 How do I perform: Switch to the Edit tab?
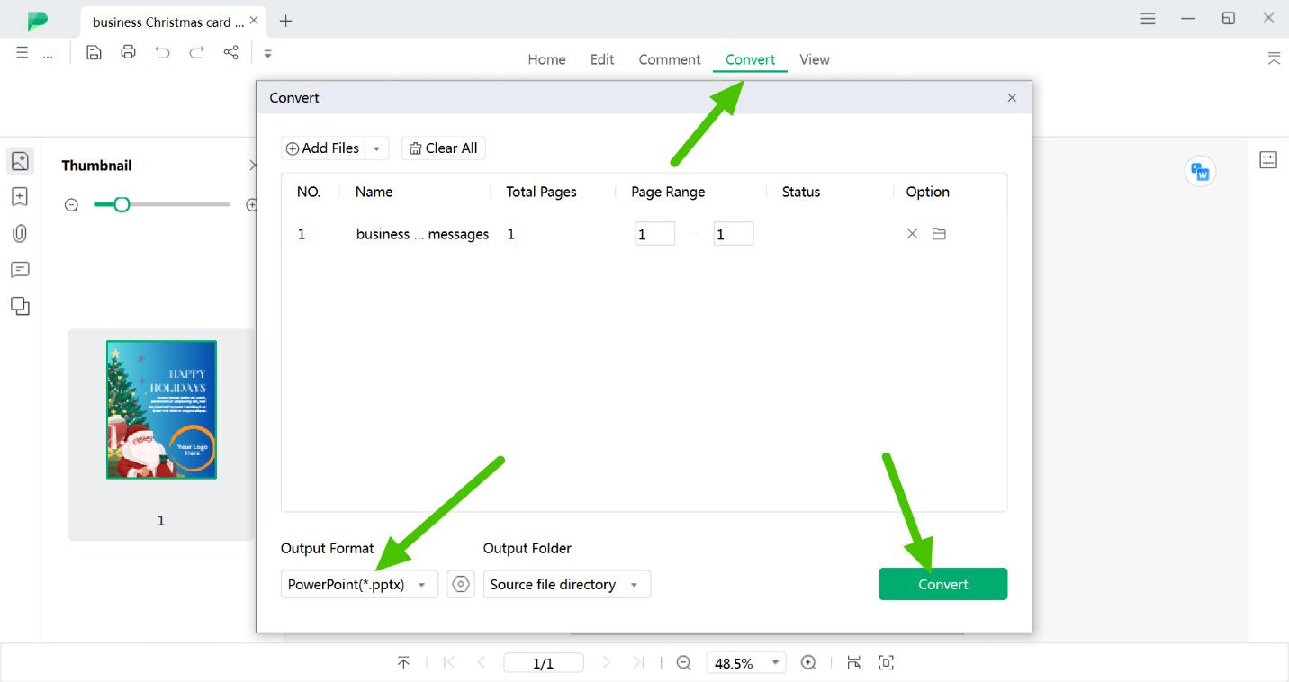coord(602,59)
